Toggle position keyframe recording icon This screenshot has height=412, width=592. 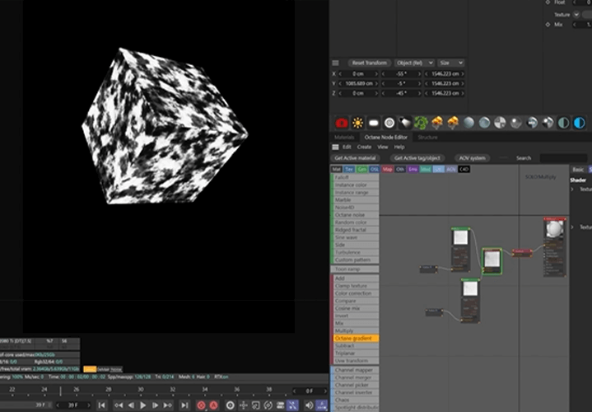click(x=243, y=405)
